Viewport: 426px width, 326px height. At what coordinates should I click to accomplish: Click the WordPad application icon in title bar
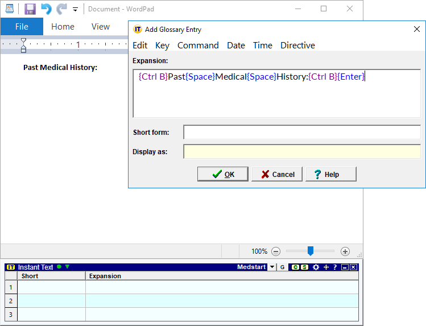point(10,9)
